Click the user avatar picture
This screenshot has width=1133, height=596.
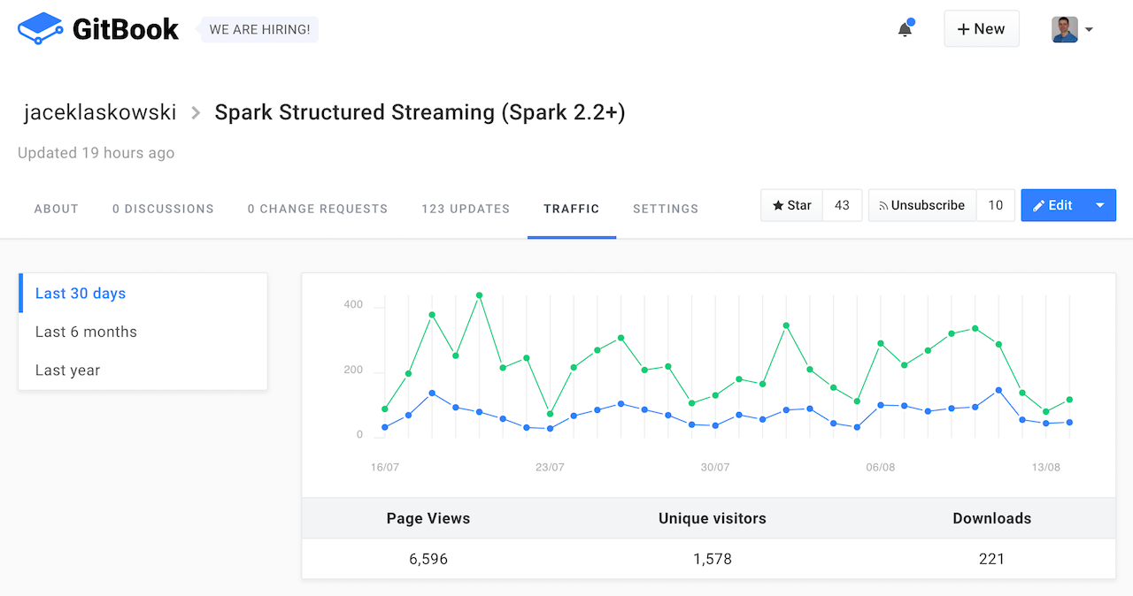click(1065, 29)
